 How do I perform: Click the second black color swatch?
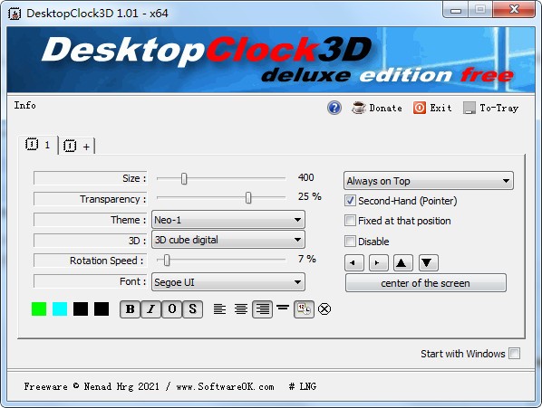click(102, 309)
